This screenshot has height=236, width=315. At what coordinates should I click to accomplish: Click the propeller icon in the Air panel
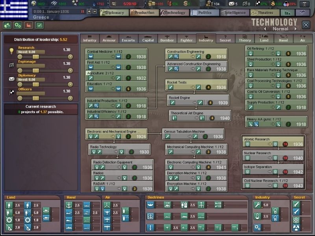coord(107,205)
